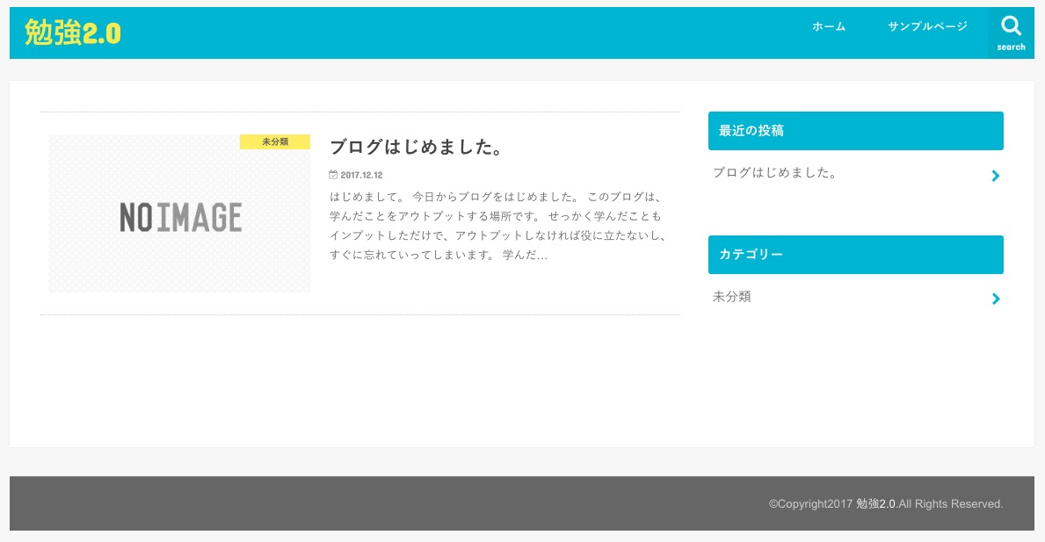Viewport: 1045px width, 542px height.
Task: Open the 未分類 category in sidebar
Action: [x=732, y=296]
